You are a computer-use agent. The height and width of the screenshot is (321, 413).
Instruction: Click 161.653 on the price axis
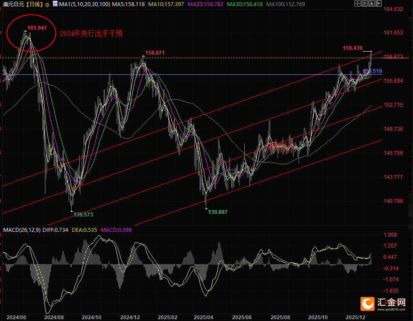393,33
